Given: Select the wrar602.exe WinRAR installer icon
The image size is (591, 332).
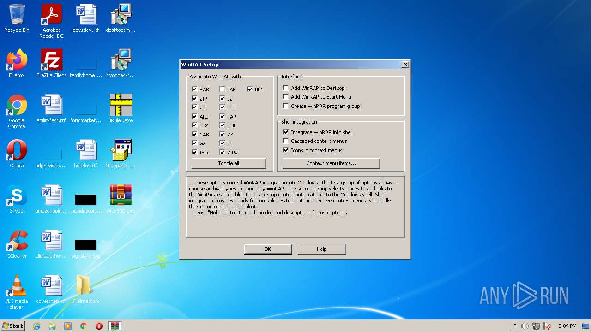Looking at the screenshot, I should coord(121,199).
